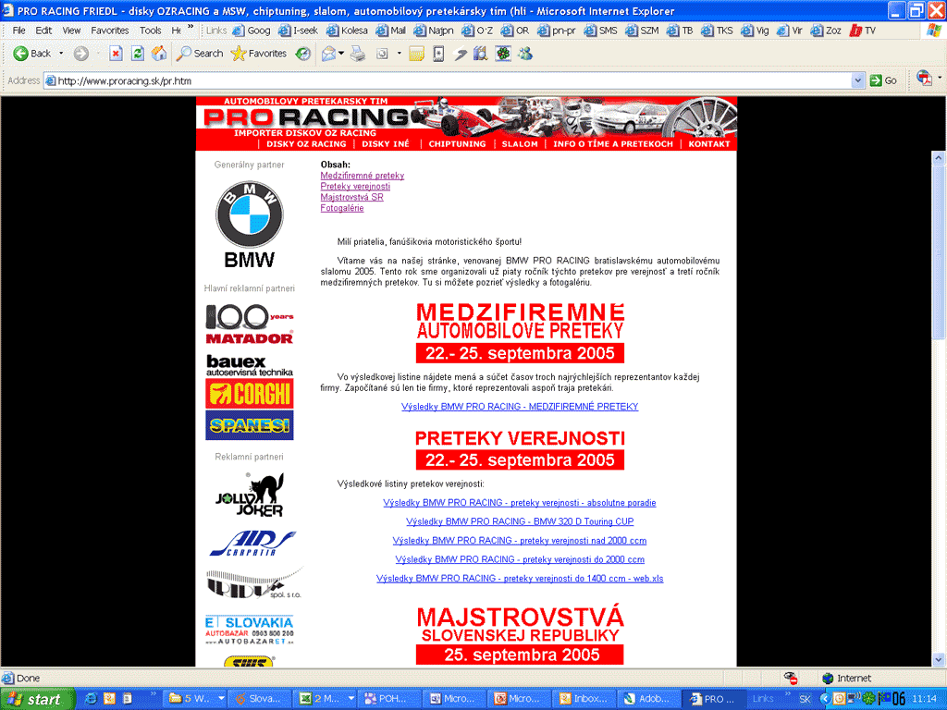Open the I-seek links bar shortcut
This screenshot has width=947, height=710.
[299, 31]
